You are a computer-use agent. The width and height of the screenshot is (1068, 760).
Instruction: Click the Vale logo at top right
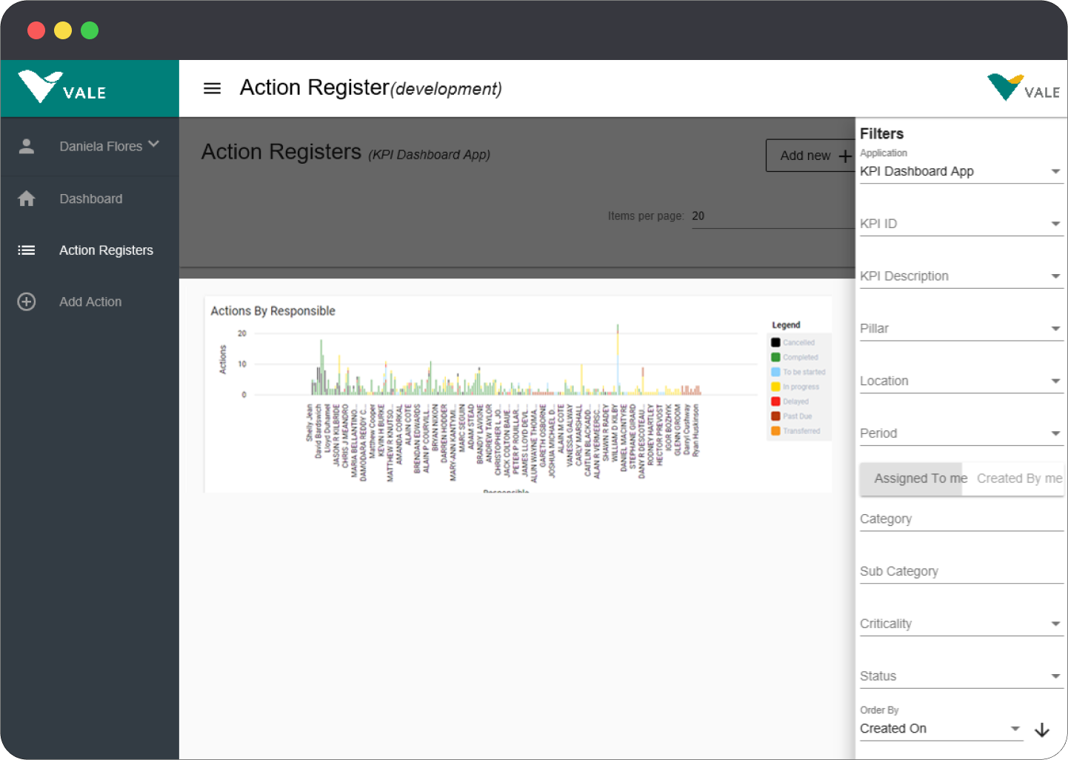coord(1024,87)
